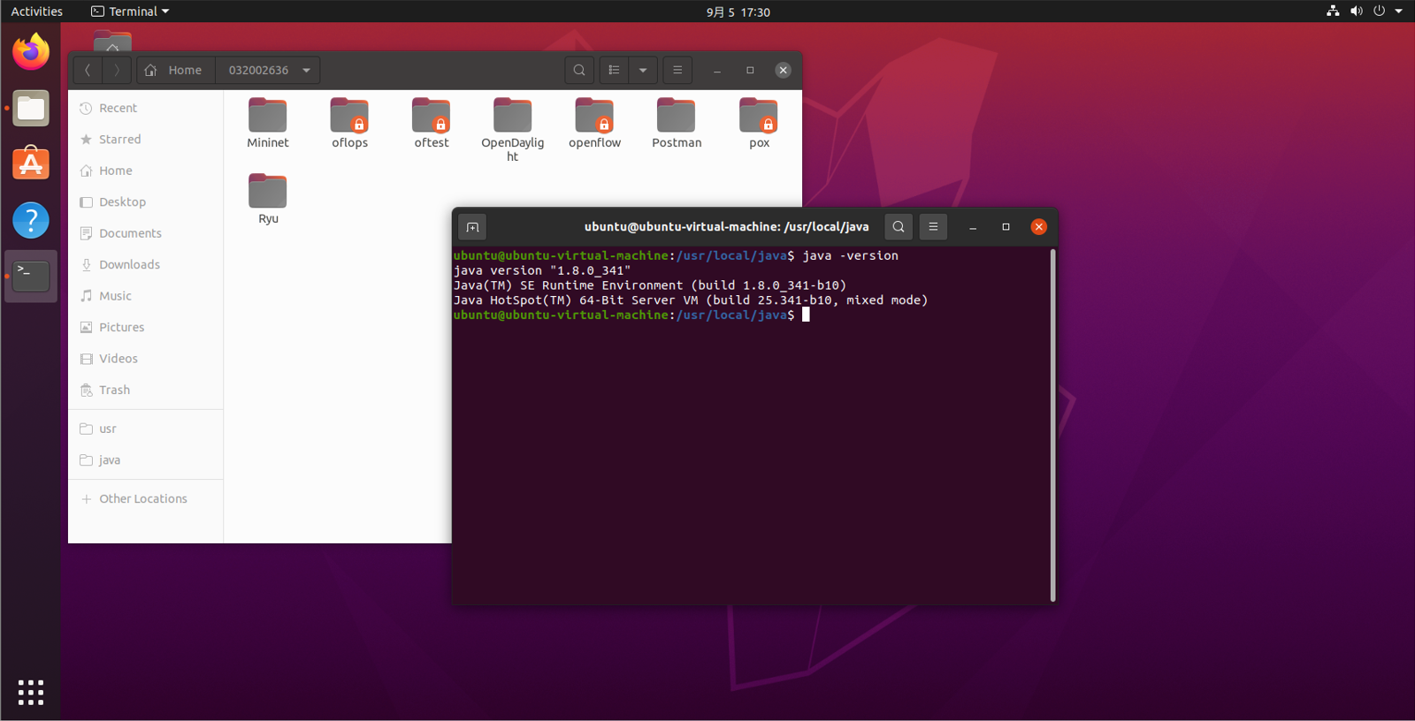Open the oftest folder
1415x721 pixels.
(x=432, y=123)
